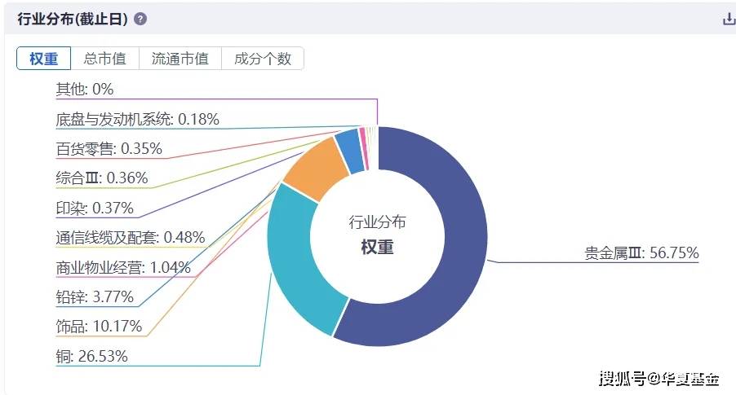
Task: Click the dark blue 贵金属Ⅲ donut segment
Action: (457, 244)
